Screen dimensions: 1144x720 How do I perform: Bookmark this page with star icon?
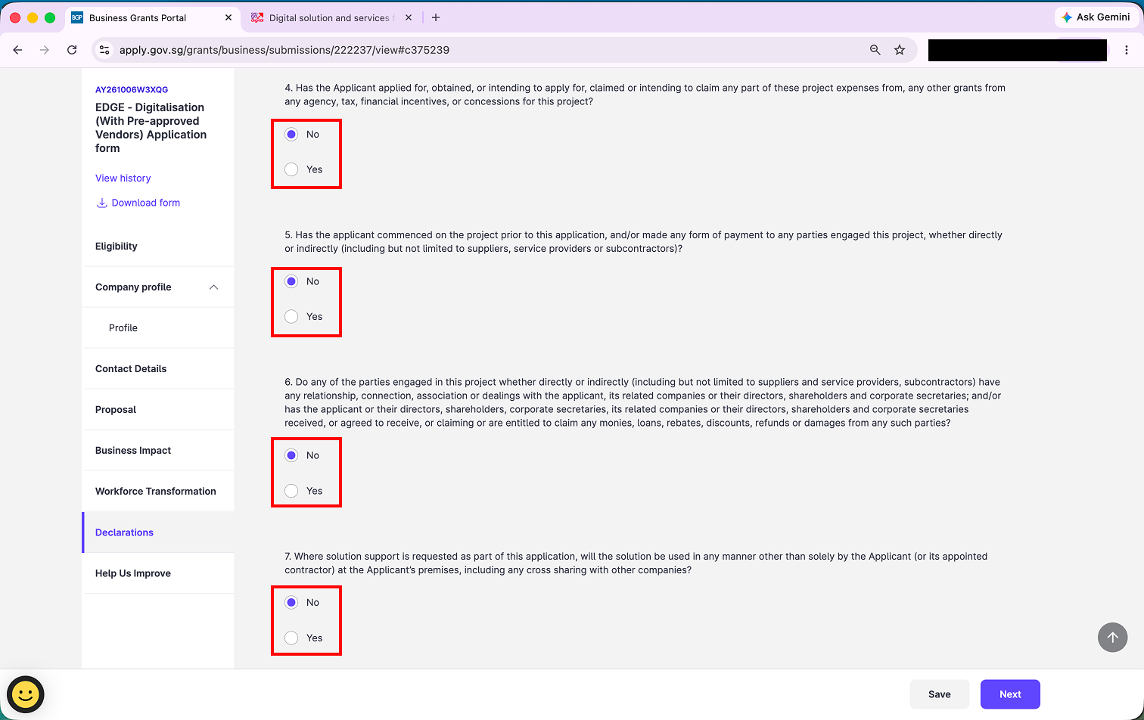tap(900, 50)
